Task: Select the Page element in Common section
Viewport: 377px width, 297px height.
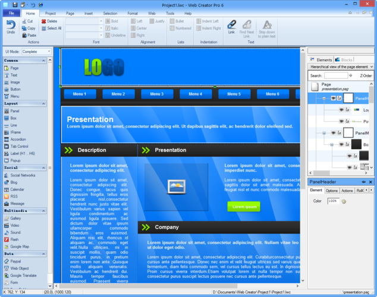Action: pos(11,68)
